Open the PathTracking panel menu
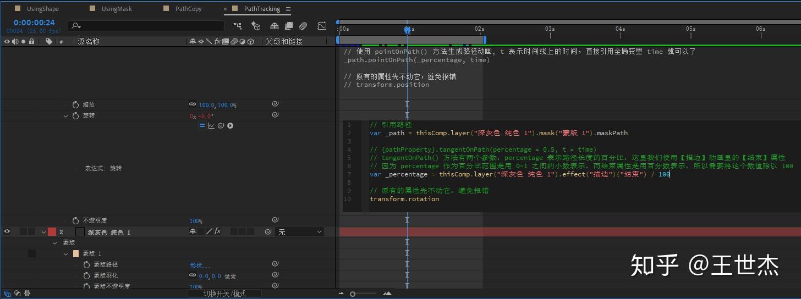Viewport: 801px width, 299px height. click(288, 9)
